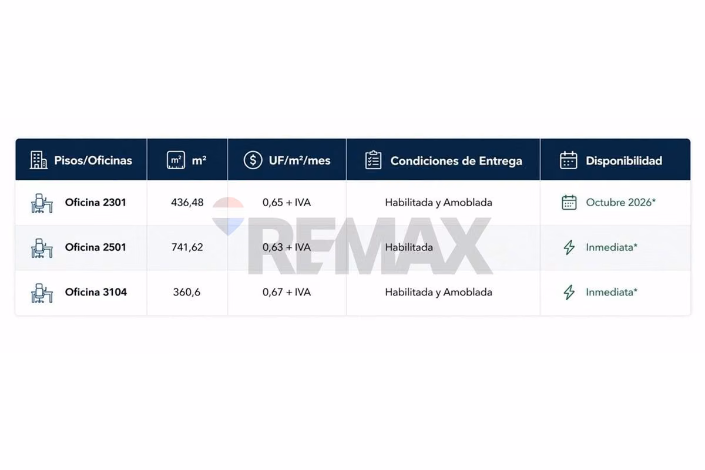
Task: Click the Octubre 2026* availability text
Action: click(x=621, y=202)
